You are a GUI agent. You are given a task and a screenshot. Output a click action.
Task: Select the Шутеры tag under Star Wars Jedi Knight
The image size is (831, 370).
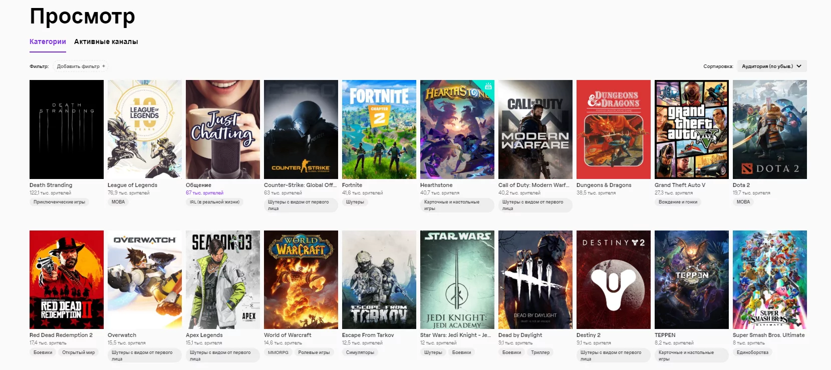click(433, 352)
